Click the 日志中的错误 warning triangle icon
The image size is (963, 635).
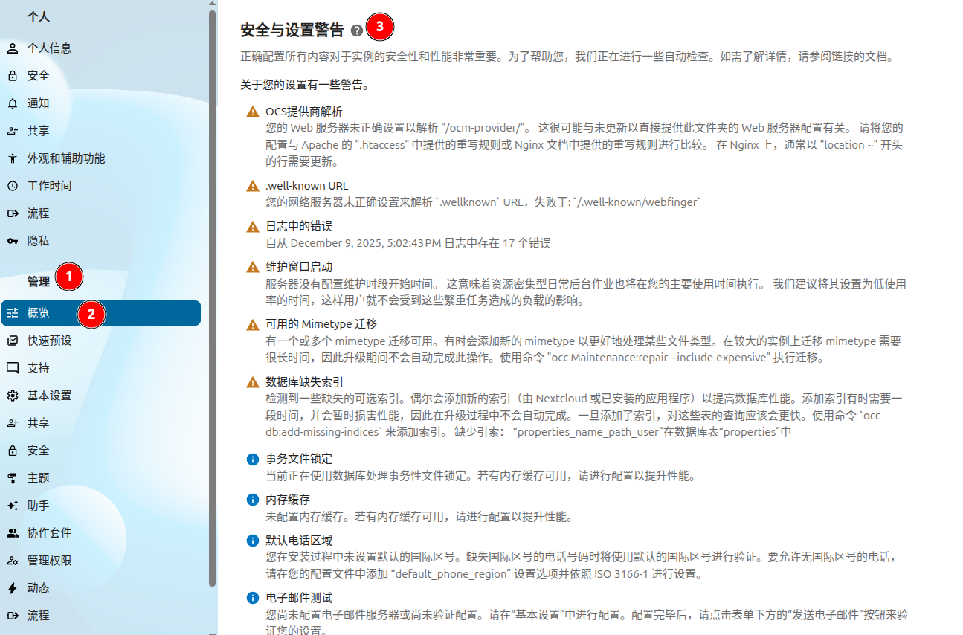pos(253,226)
